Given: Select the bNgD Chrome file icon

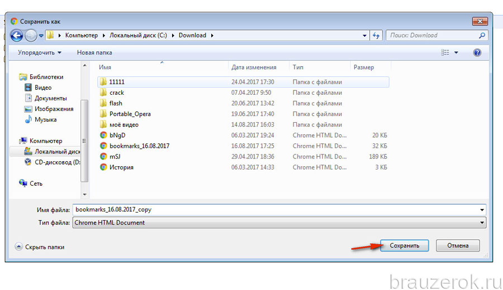Looking at the screenshot, I should (x=103, y=135).
